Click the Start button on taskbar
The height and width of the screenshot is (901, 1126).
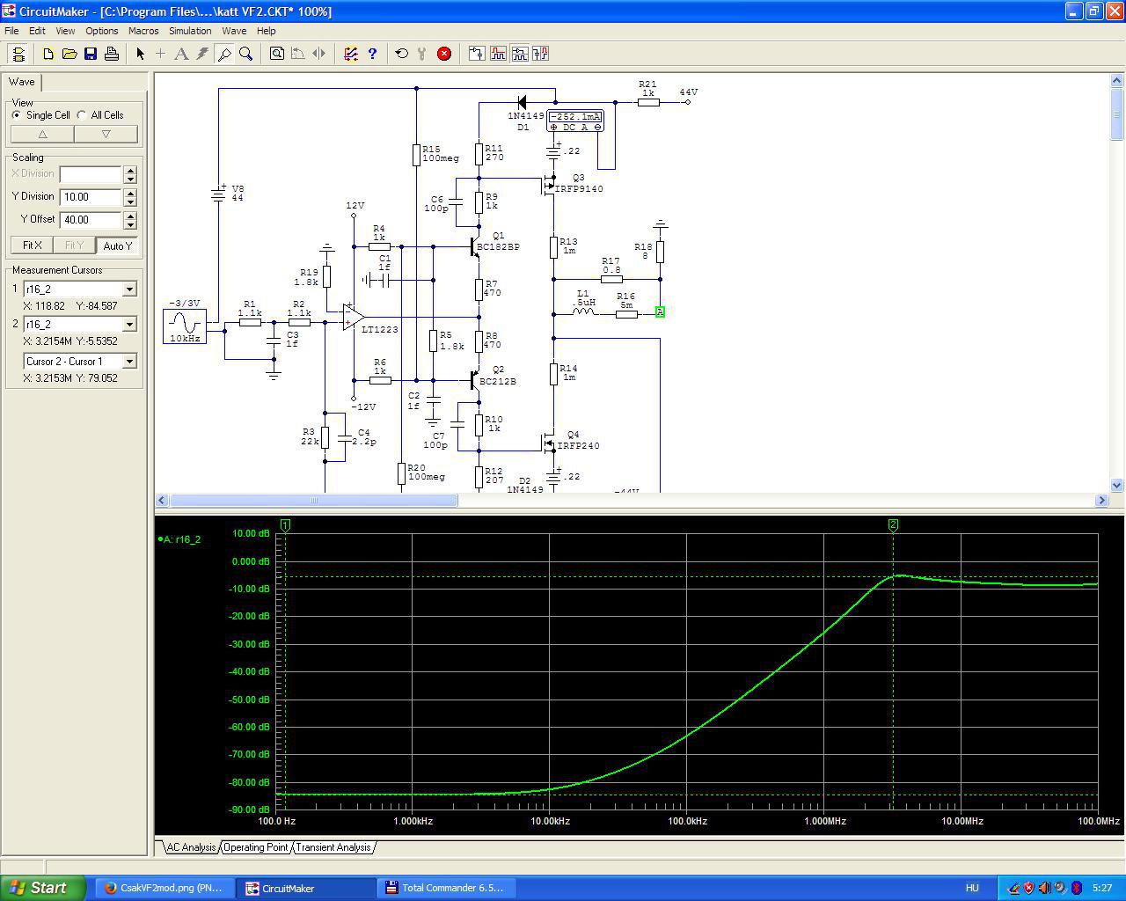(42, 888)
